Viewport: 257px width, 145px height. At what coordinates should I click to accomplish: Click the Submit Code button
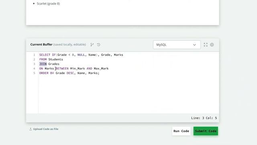tap(206, 131)
